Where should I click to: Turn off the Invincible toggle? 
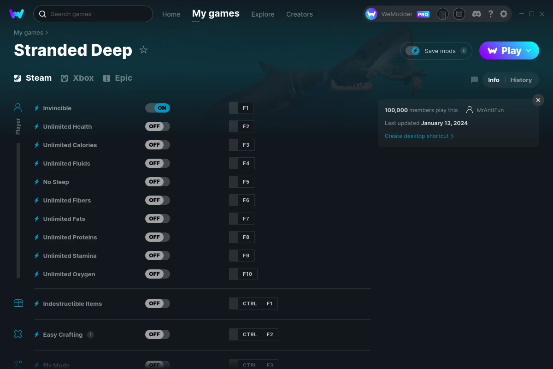[158, 107]
